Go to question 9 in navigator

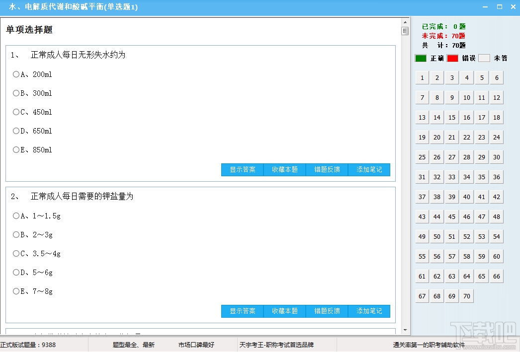pos(452,98)
